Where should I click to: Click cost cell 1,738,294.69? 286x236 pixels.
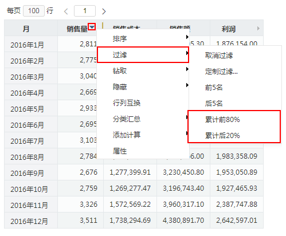(x=130, y=221)
